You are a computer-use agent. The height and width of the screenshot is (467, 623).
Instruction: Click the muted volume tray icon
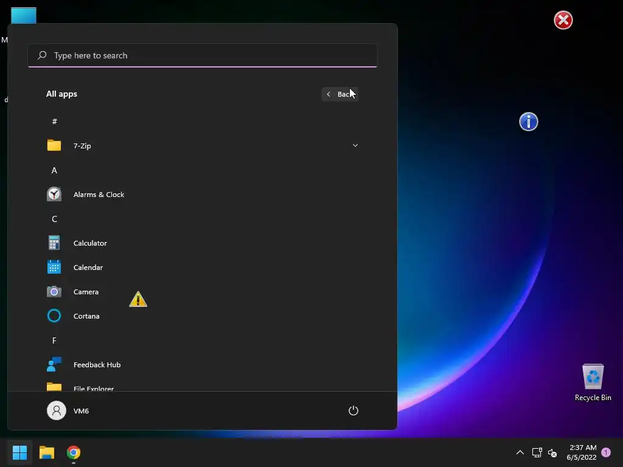click(552, 452)
